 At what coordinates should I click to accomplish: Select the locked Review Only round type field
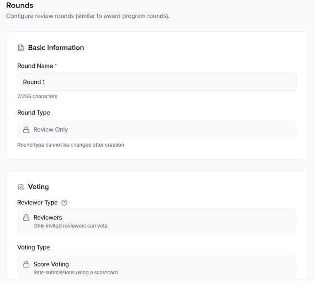pos(157,130)
